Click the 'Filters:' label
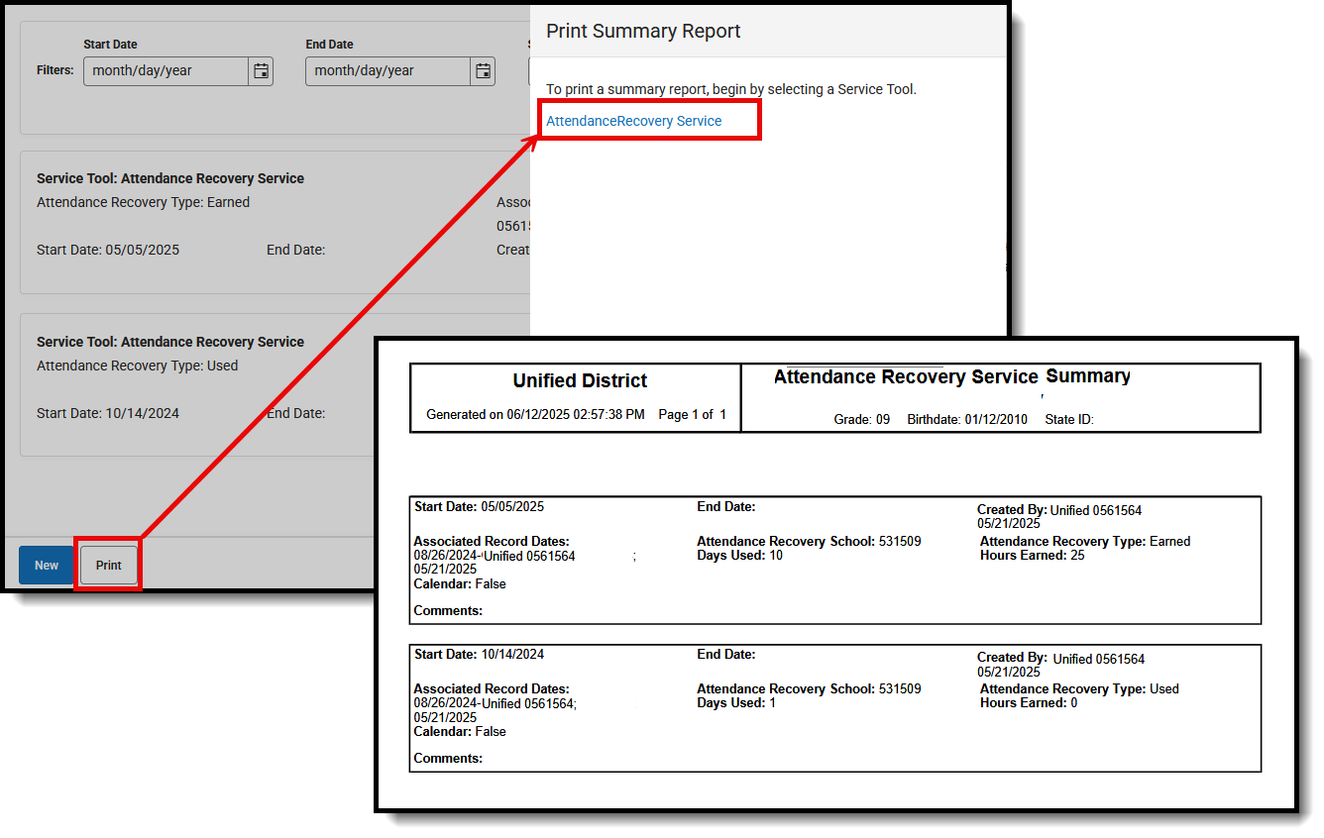Image resolution: width=1324 pixels, height=838 pixels. click(55, 70)
